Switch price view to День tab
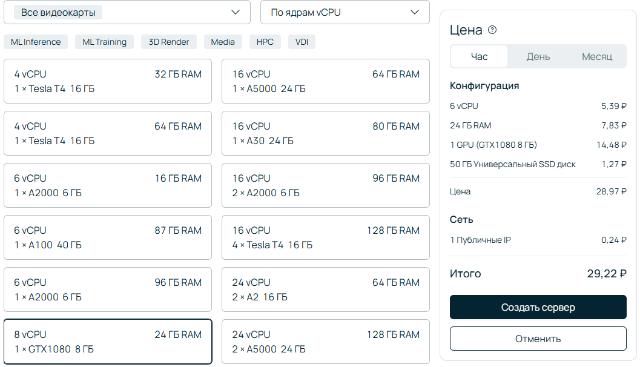The height and width of the screenshot is (367, 640). click(x=538, y=57)
